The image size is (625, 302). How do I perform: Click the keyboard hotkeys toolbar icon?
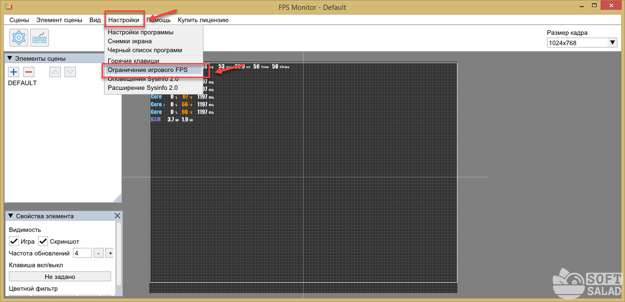pos(40,38)
